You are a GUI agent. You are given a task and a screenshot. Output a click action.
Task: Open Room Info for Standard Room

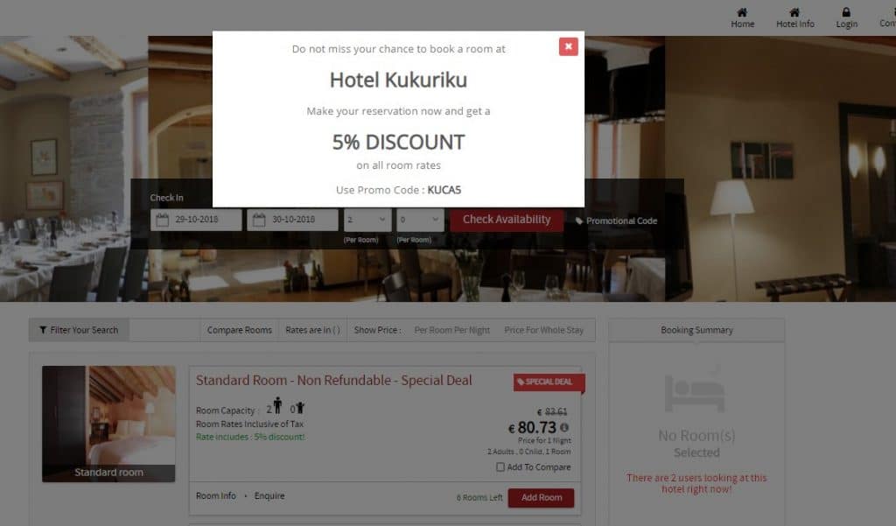pyautogui.click(x=215, y=495)
